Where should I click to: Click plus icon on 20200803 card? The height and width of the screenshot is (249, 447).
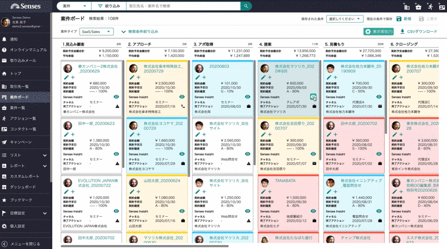tap(204, 77)
